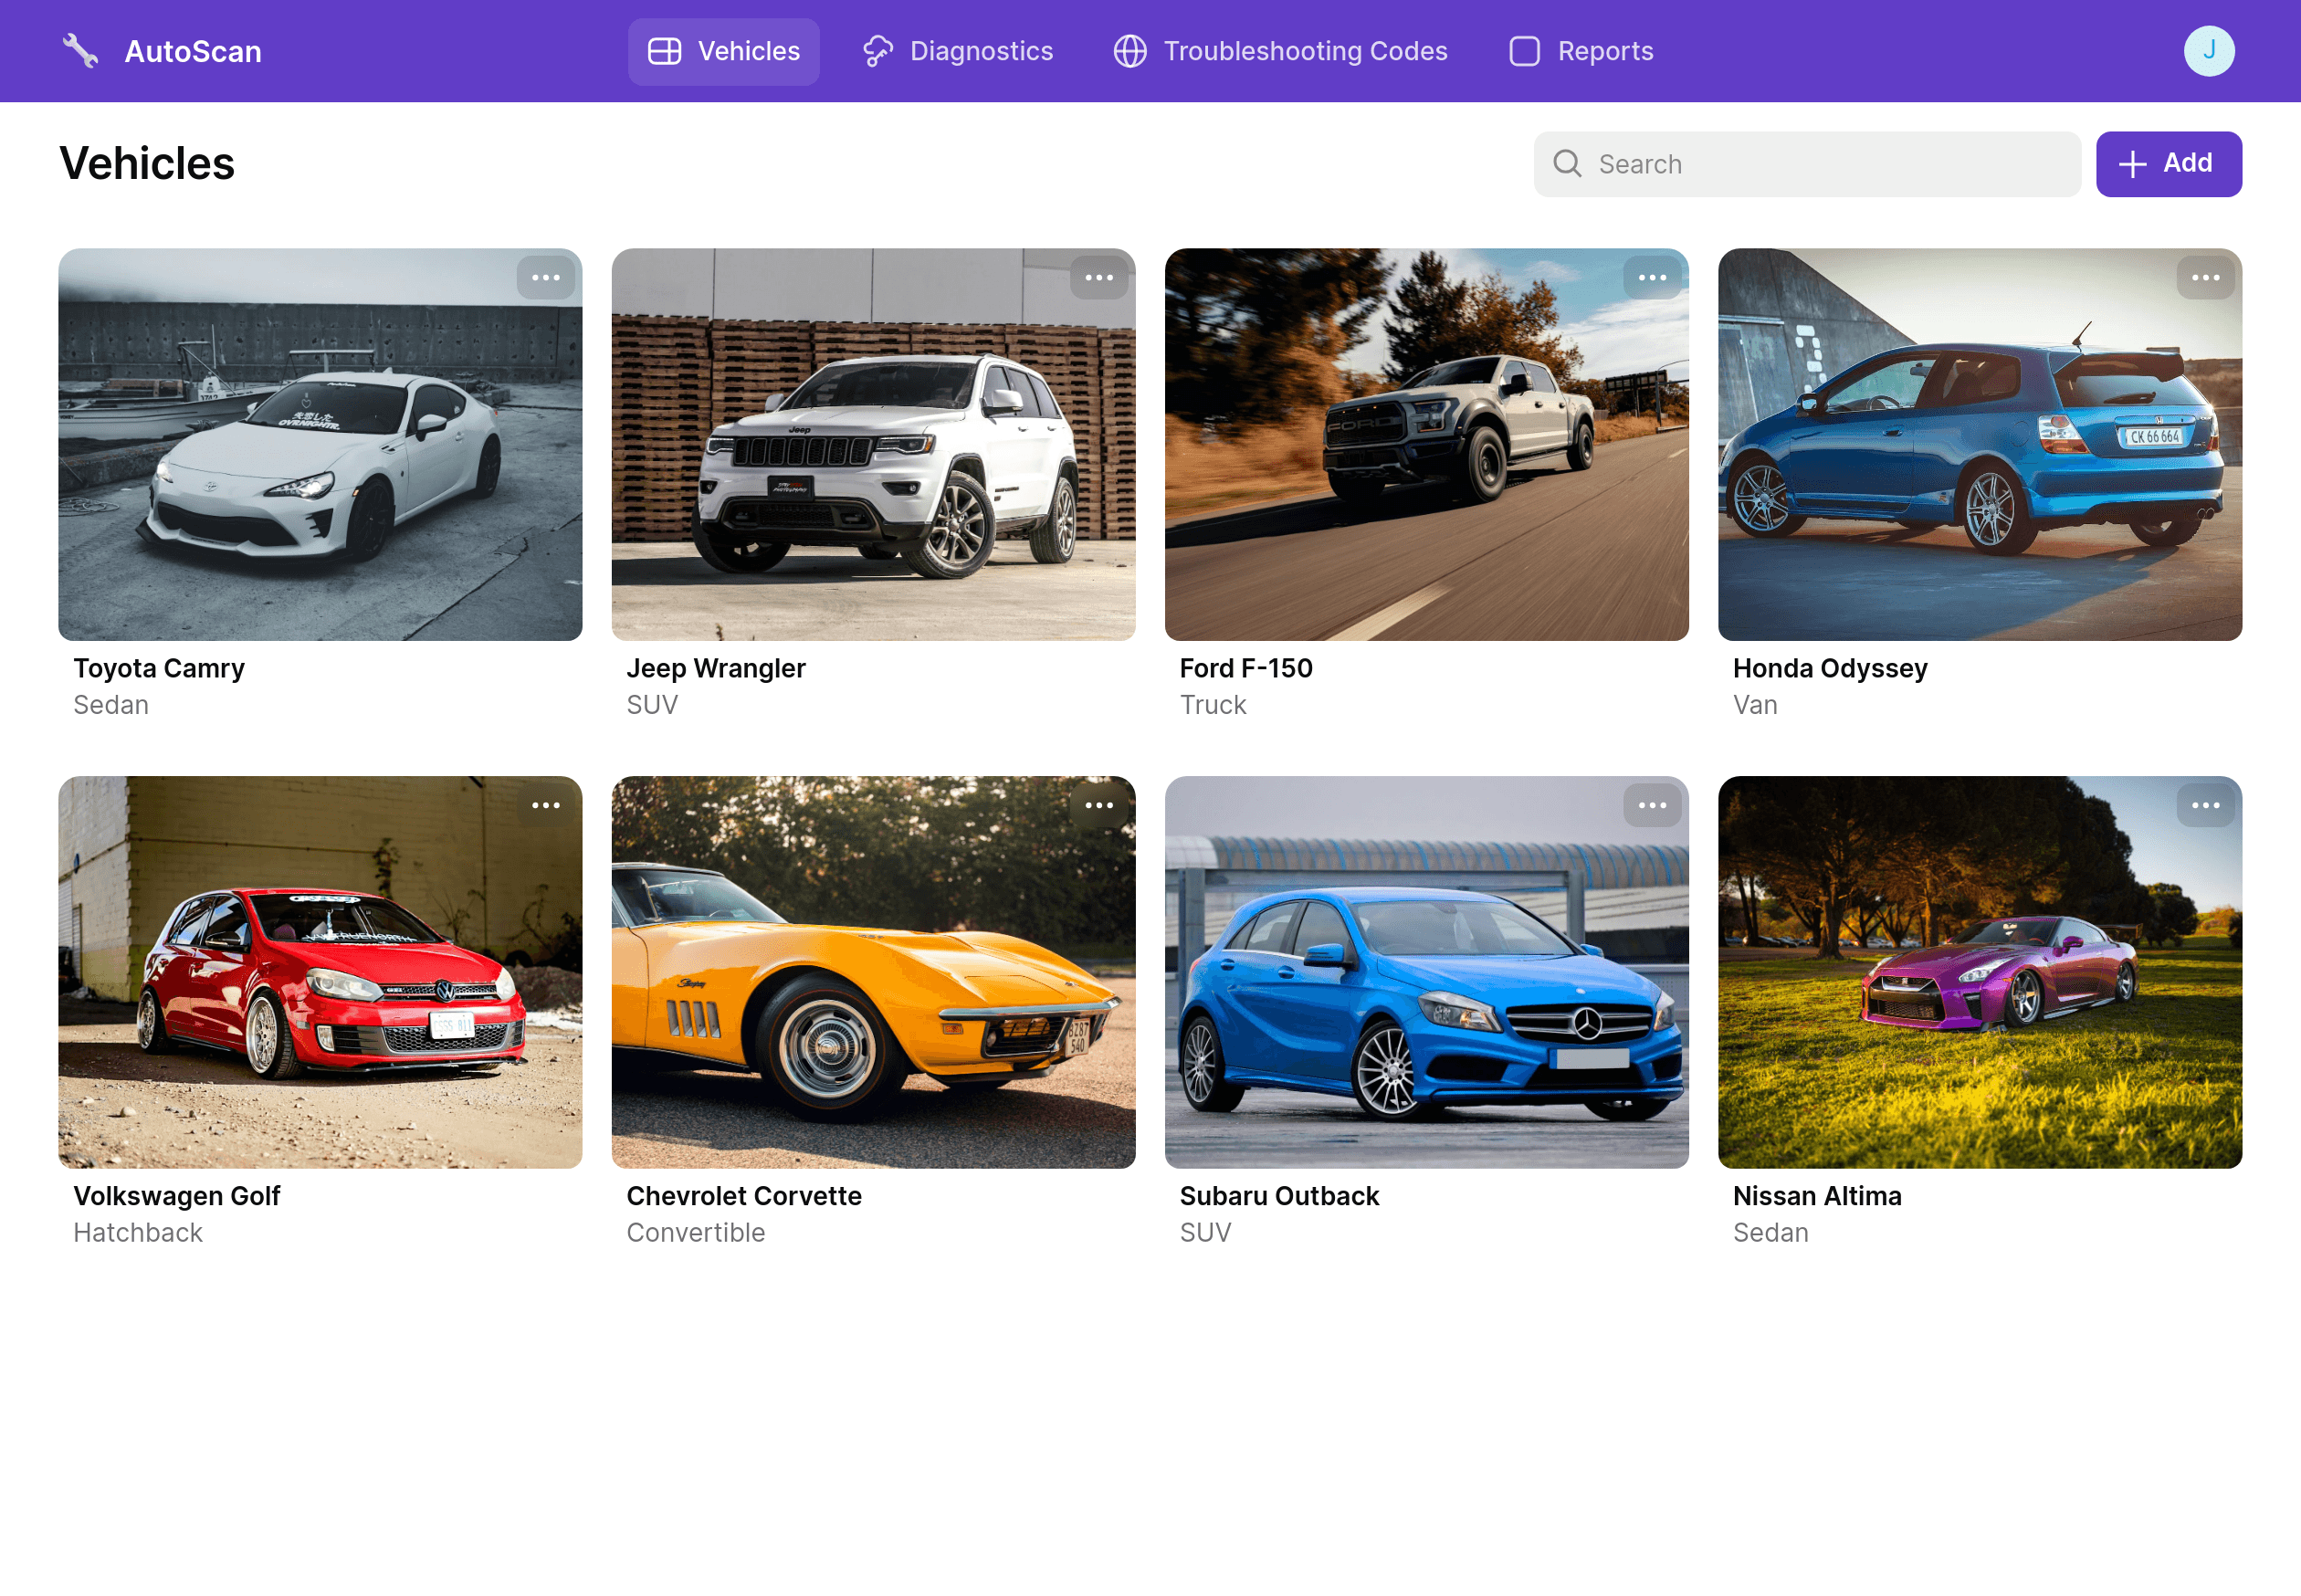Click the Subaru Outback title
This screenshot has height=1596, width=2301.
[1278, 1195]
